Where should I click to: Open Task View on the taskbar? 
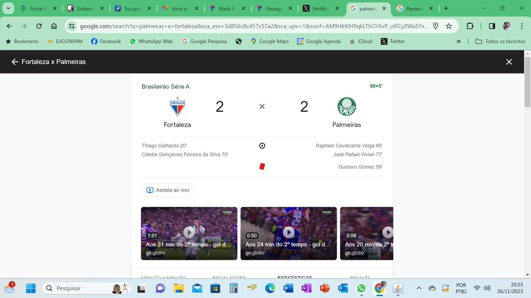[142, 288]
